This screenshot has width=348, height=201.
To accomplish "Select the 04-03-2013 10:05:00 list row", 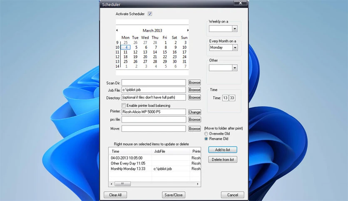I will tap(155, 158).
